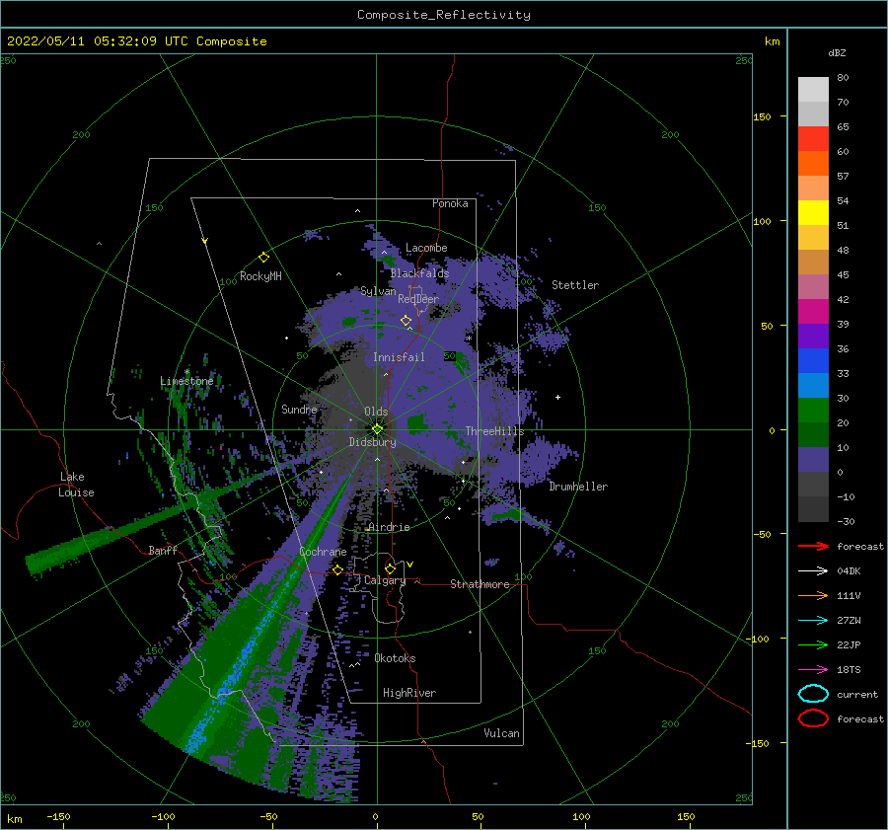This screenshot has height=830, width=888.
Task: Click the magenta 18TS arrow legend icon
Action: pyautogui.click(x=813, y=669)
